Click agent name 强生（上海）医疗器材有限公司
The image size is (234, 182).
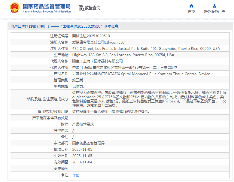pyautogui.click(x=97, y=61)
